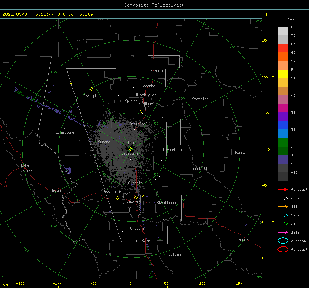Select the green 30-20 dBZ color swatch

[283, 142]
